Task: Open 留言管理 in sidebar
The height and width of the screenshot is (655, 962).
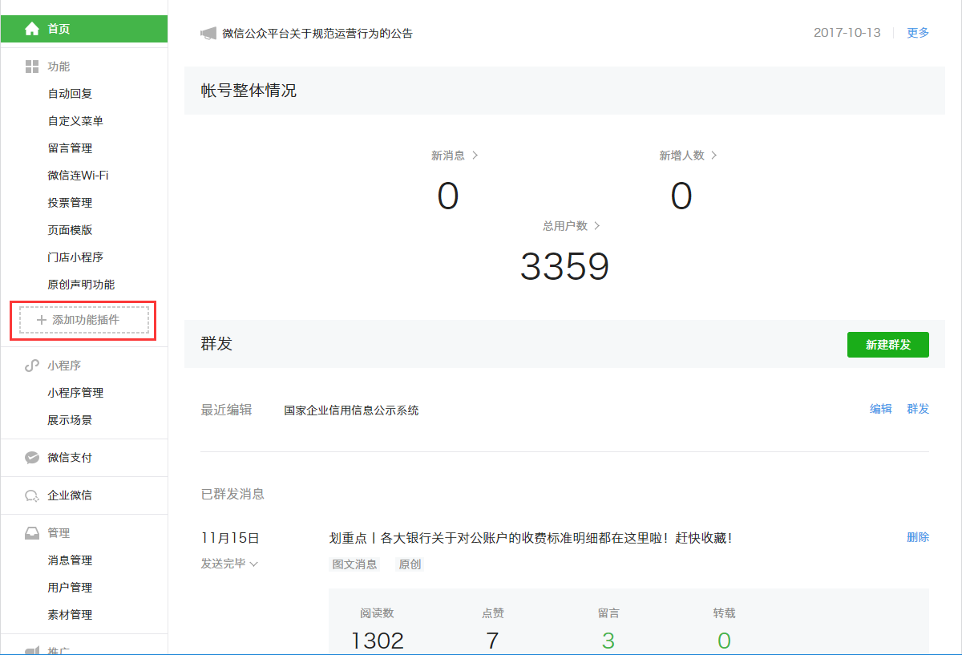Action: click(x=70, y=148)
